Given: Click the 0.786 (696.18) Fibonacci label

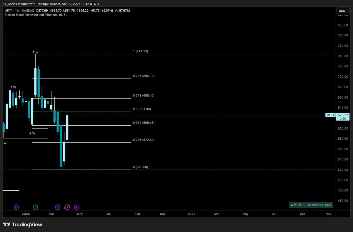Looking at the screenshot, I should 144,76.
